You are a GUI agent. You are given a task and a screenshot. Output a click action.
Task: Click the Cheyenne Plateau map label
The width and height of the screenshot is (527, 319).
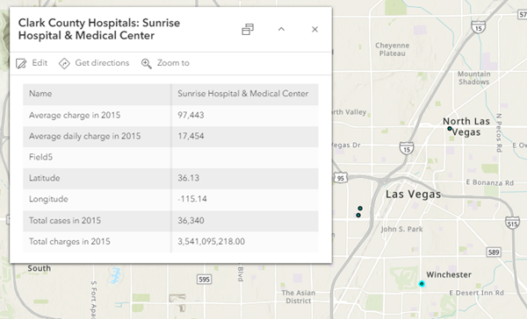[x=393, y=49]
